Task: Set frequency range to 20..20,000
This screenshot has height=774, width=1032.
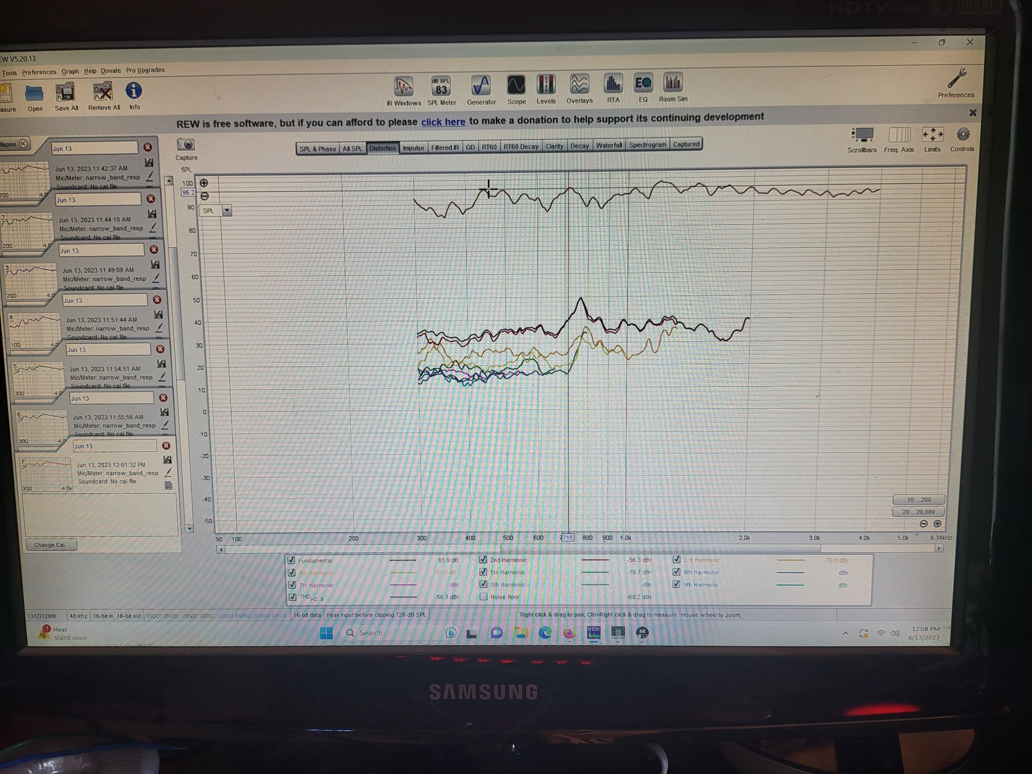Action: click(x=918, y=511)
